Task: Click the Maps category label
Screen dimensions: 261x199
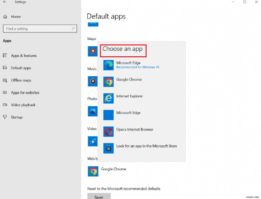Action: [92, 39]
